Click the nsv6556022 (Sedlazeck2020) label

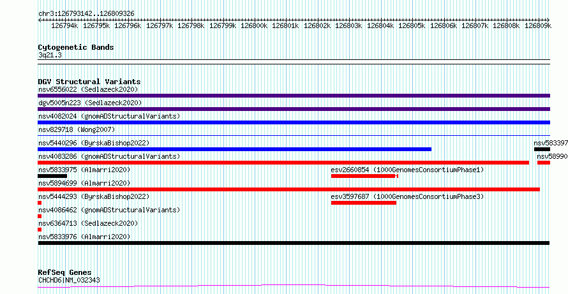point(88,89)
